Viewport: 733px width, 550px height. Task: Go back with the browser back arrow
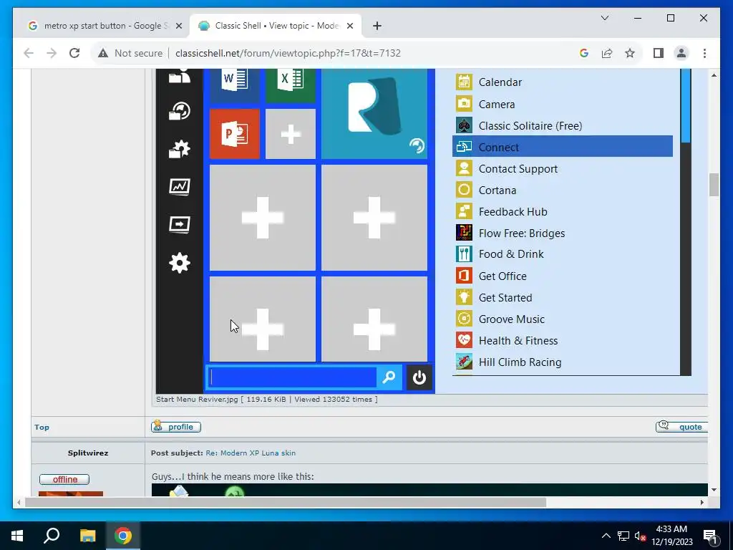pyautogui.click(x=29, y=53)
